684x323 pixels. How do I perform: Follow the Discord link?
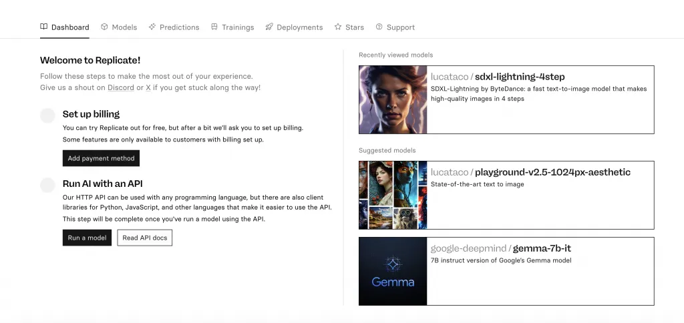click(121, 87)
